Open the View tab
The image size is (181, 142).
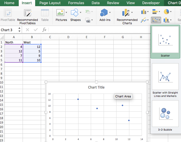tap(130, 3)
